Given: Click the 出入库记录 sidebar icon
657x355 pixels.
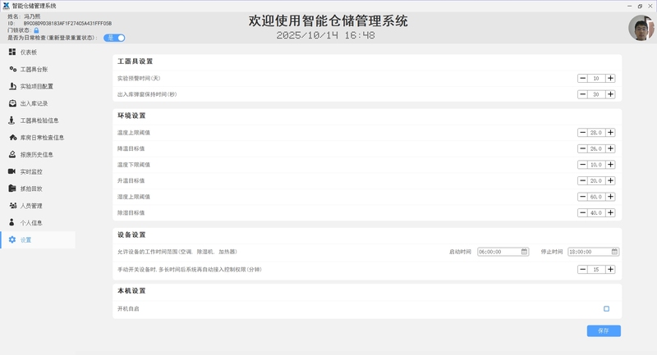Looking at the screenshot, I should click(x=12, y=103).
